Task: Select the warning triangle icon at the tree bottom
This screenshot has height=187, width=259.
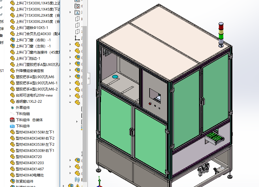Action: pyautogui.click(x=78, y=186)
